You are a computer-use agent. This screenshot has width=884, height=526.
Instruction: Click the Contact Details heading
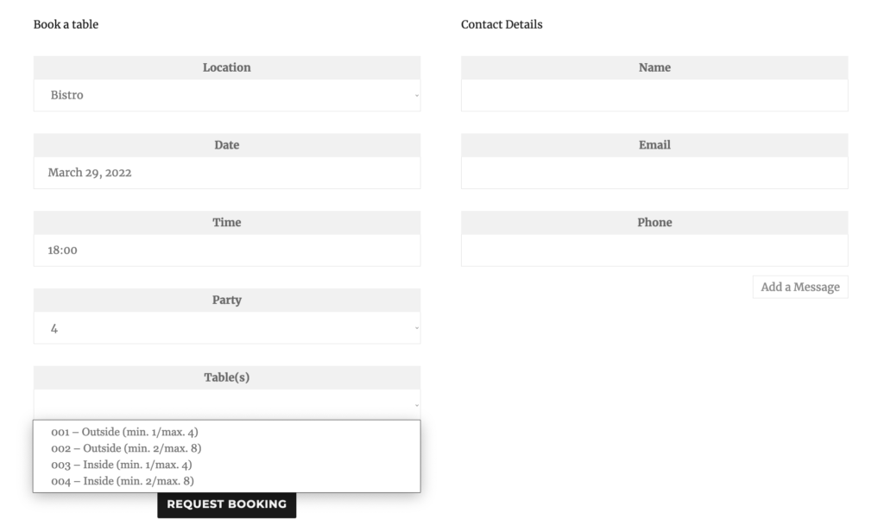(502, 24)
